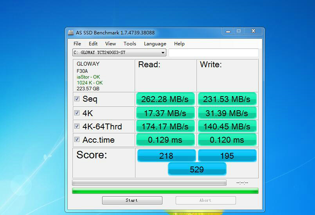Viewport: 315px width, 215px height.
Task: Select the Seq read result 262.28 MB/s
Action: click(166, 99)
